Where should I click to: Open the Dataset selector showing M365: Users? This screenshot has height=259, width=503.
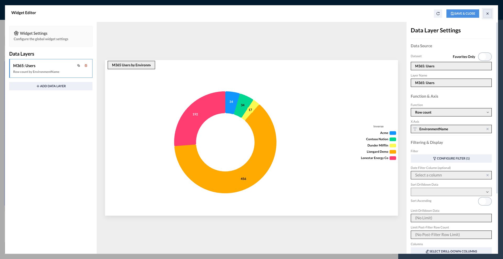coord(451,66)
